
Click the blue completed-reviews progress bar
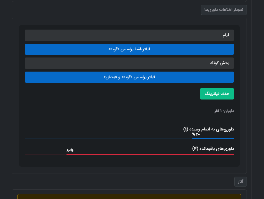coord(213,138)
